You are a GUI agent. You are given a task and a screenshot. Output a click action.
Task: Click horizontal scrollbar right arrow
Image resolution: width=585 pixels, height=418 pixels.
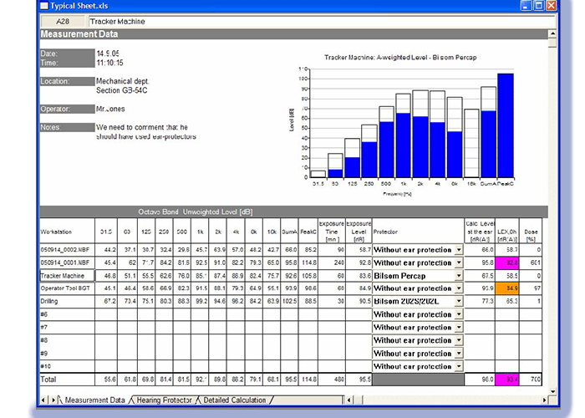tap(544, 400)
